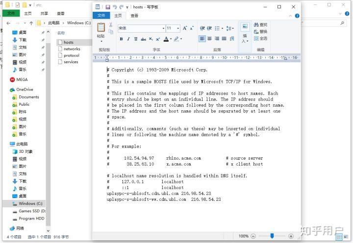Open Explorer Home tab
The height and width of the screenshot is (243, 353).
28,14
